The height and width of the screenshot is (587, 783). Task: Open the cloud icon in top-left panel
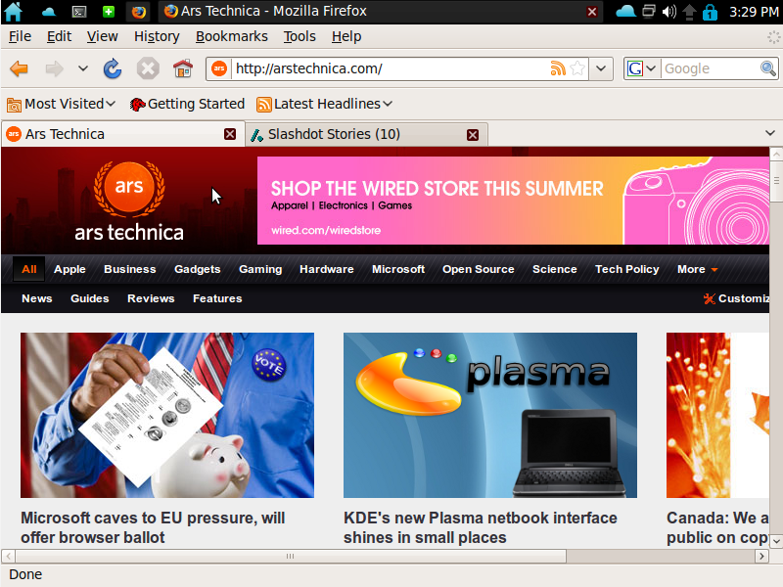click(x=48, y=12)
